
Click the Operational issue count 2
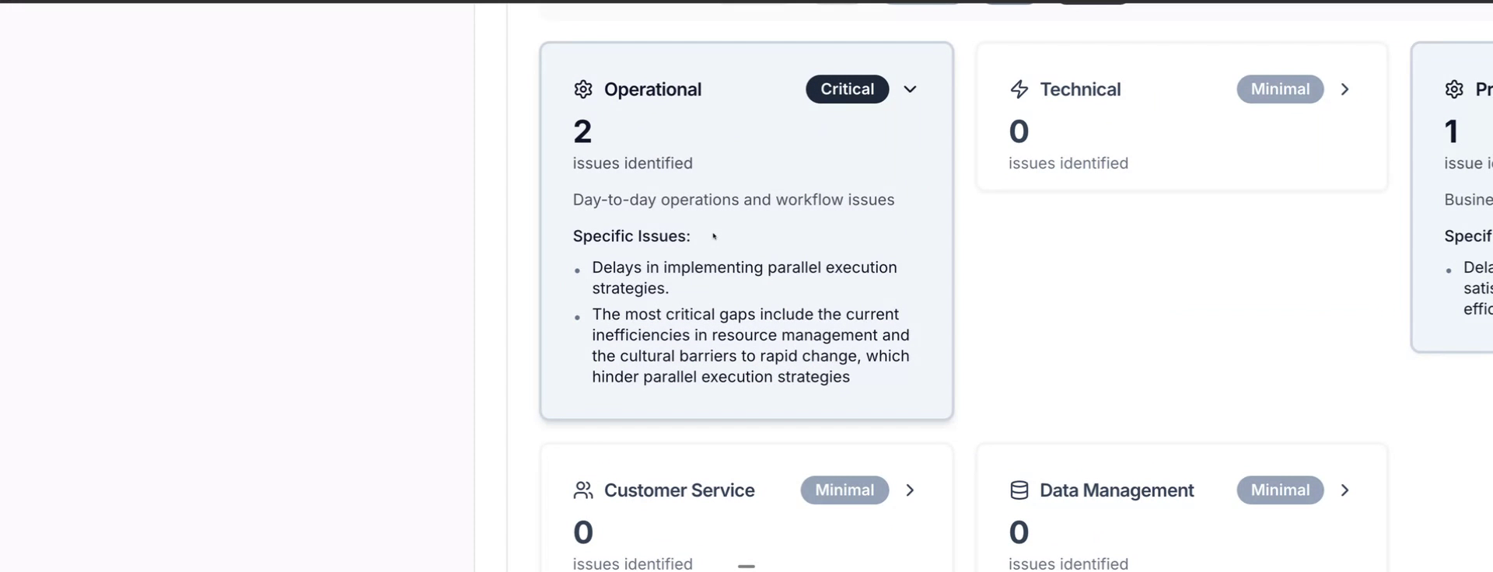click(582, 131)
